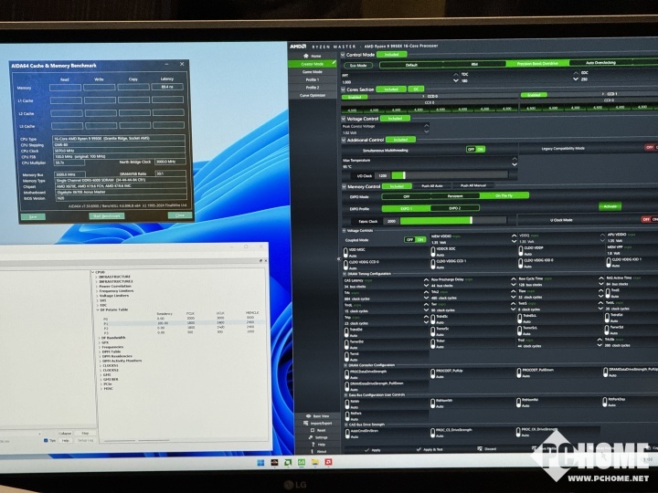Select Profile 1 tab
Screen dimensions: 658x493
pos(313,79)
